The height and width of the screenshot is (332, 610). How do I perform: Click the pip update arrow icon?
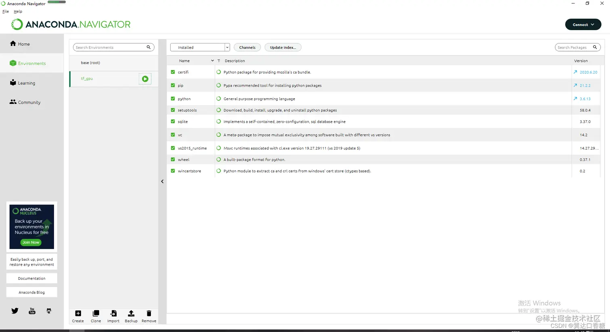575,85
